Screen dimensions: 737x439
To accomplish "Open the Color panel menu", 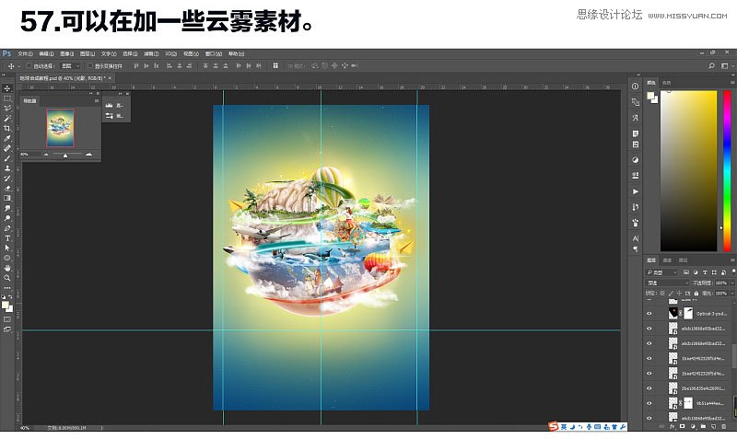I will coord(732,83).
